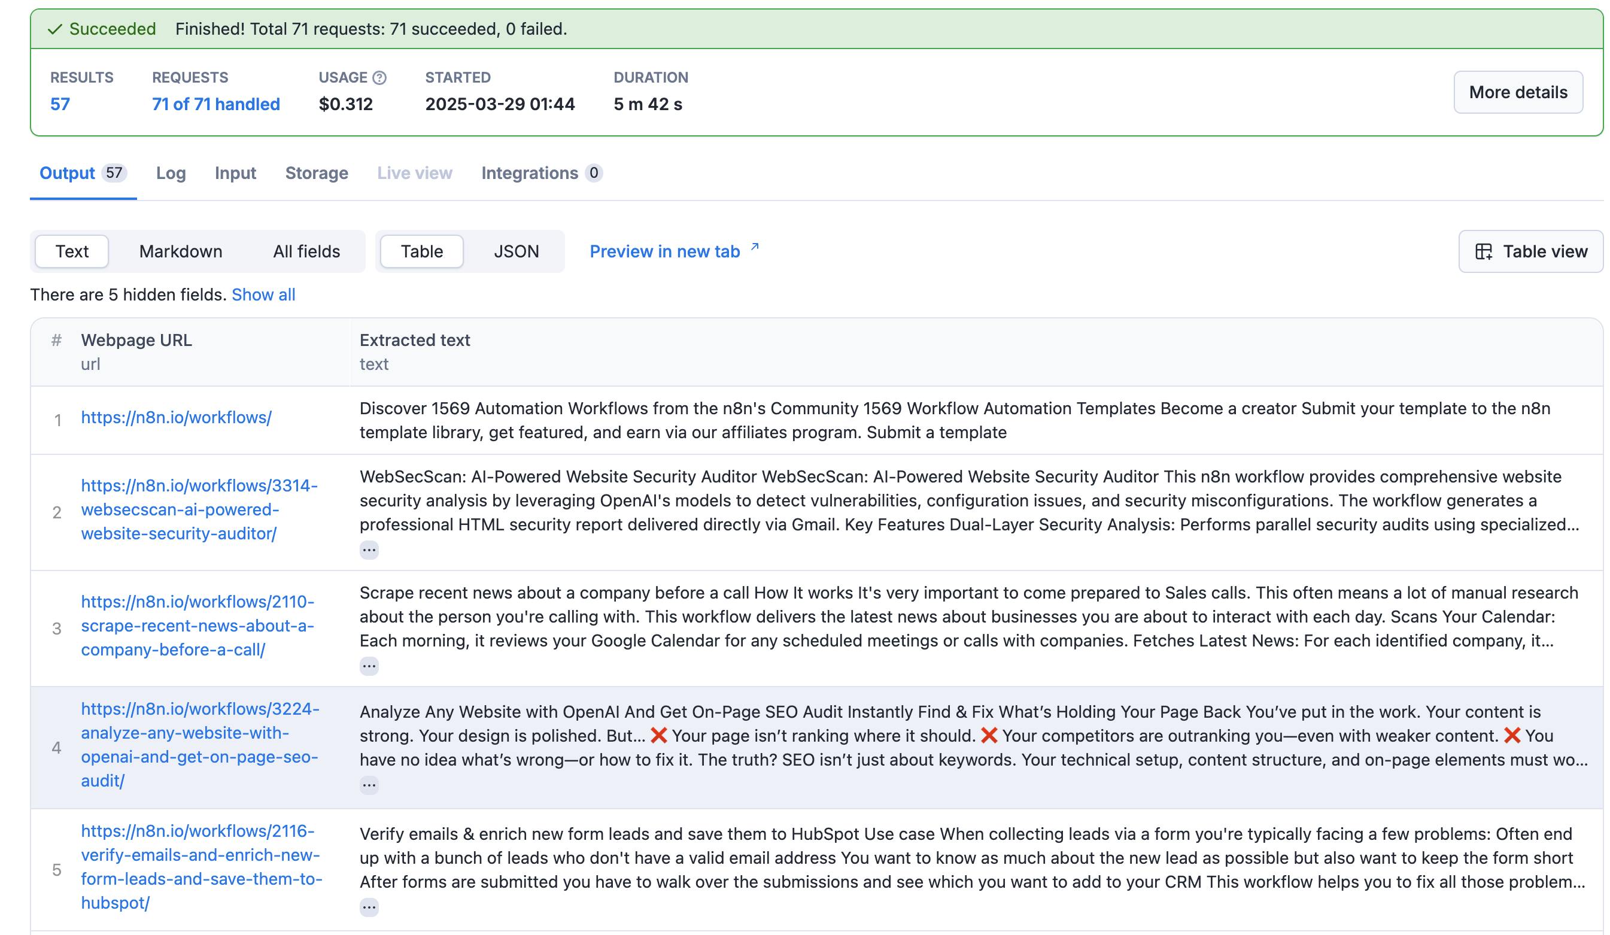Open the Log tab
This screenshot has height=935, width=1610.
click(171, 173)
